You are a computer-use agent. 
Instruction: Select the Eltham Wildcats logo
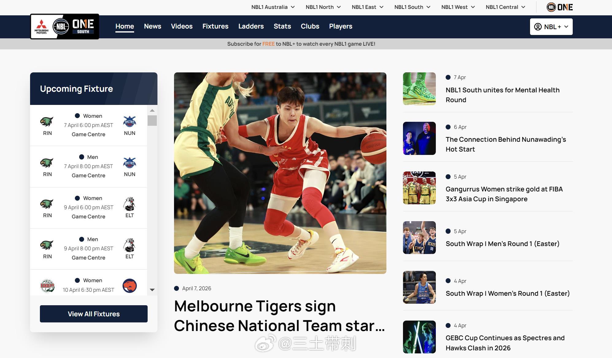click(x=130, y=203)
